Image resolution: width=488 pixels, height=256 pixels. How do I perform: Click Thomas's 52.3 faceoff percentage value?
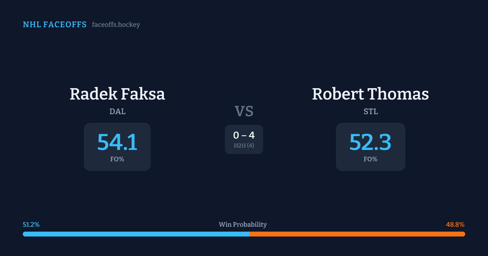370,142
